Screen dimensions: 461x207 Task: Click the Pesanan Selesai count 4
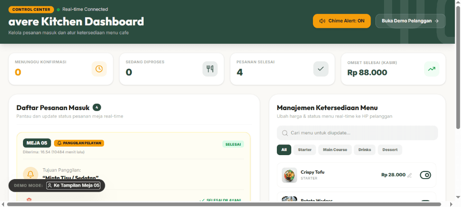(240, 72)
